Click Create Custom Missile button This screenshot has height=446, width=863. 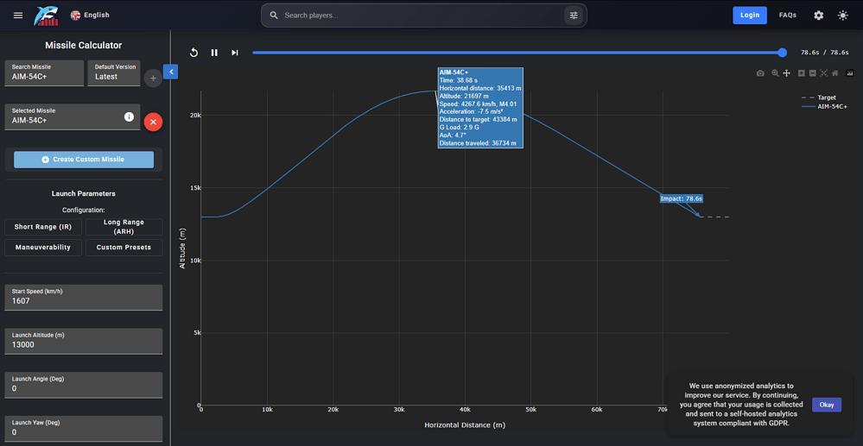(84, 160)
